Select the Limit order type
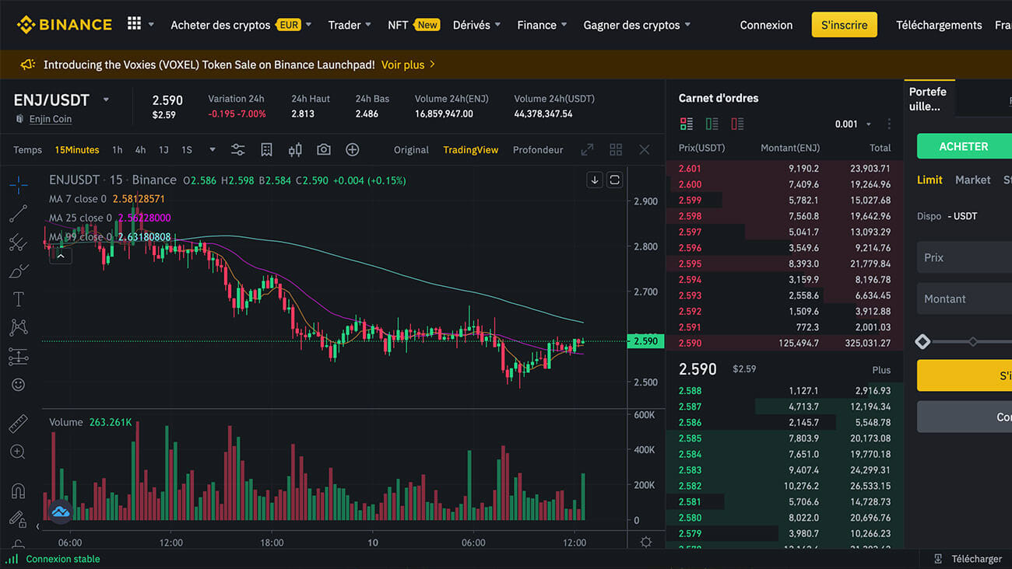The width and height of the screenshot is (1012, 569). point(929,180)
